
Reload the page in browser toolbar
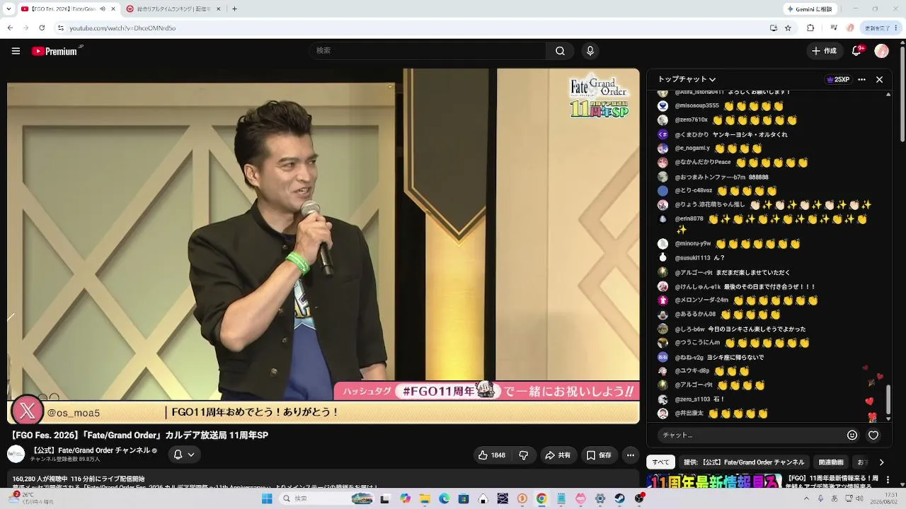coord(42,28)
